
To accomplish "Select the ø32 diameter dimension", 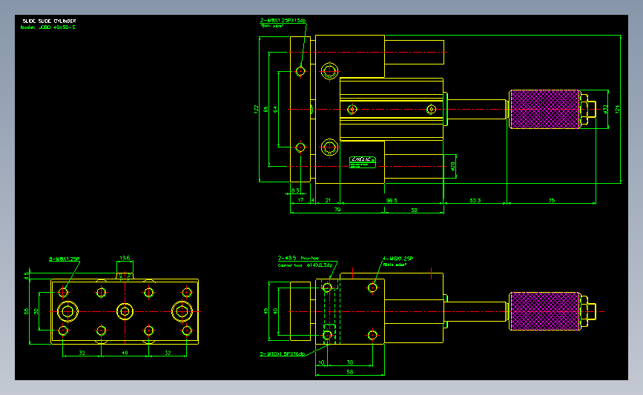I will [605, 110].
